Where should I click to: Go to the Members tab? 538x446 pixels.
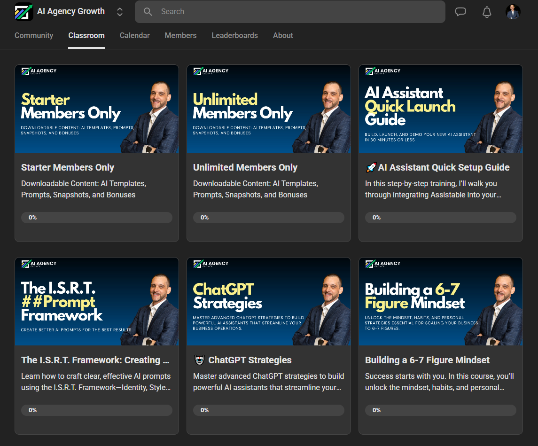click(180, 36)
